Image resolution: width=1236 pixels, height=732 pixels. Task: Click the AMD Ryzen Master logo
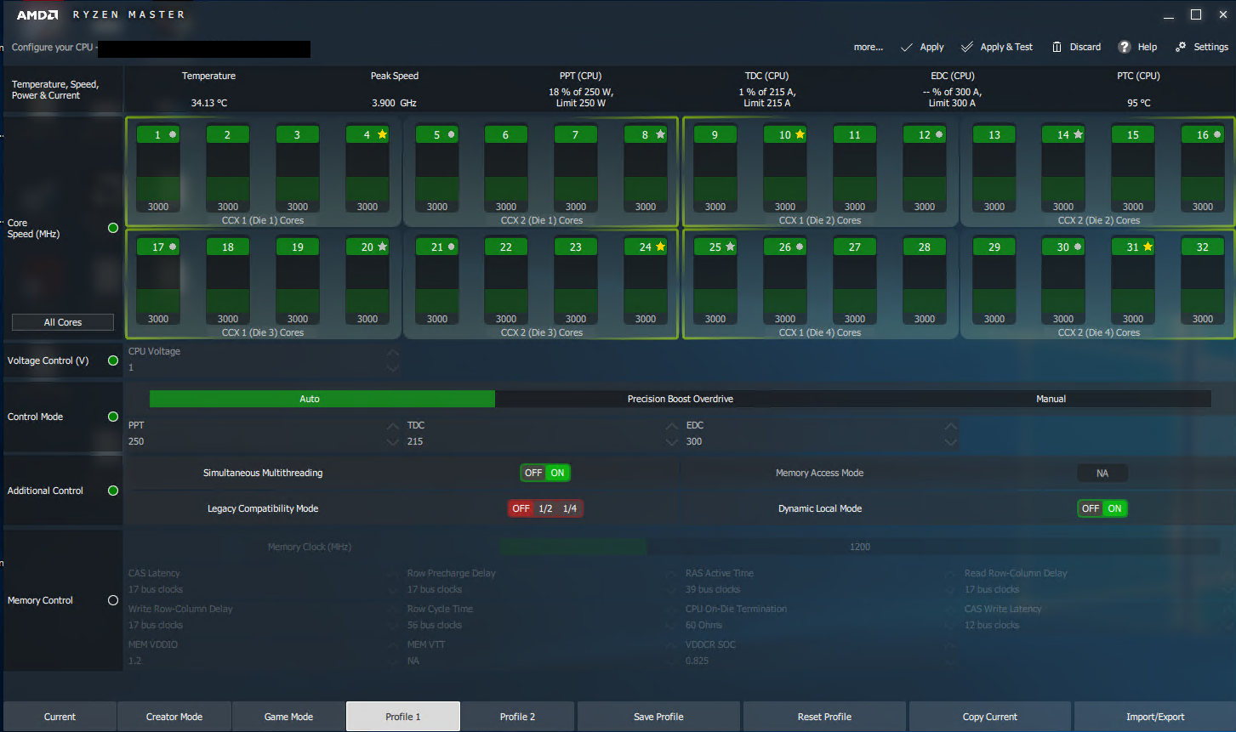[100, 14]
